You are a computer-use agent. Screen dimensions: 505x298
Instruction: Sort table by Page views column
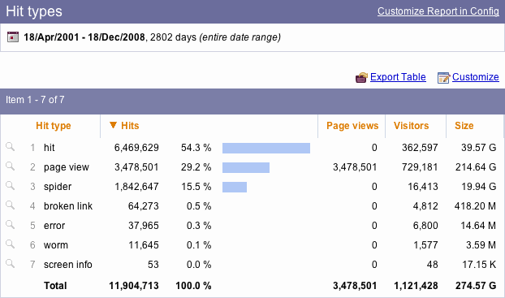352,126
